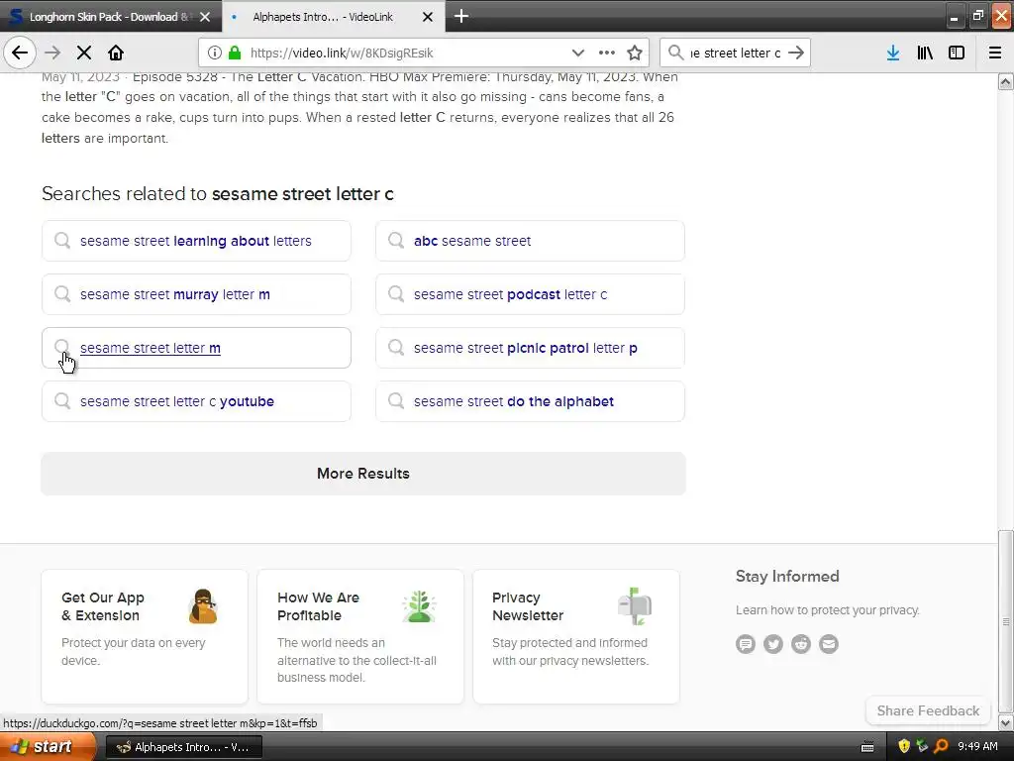The width and height of the screenshot is (1014, 761).
Task: Click the 9:49 AM taskbar clock
Action: point(977,747)
